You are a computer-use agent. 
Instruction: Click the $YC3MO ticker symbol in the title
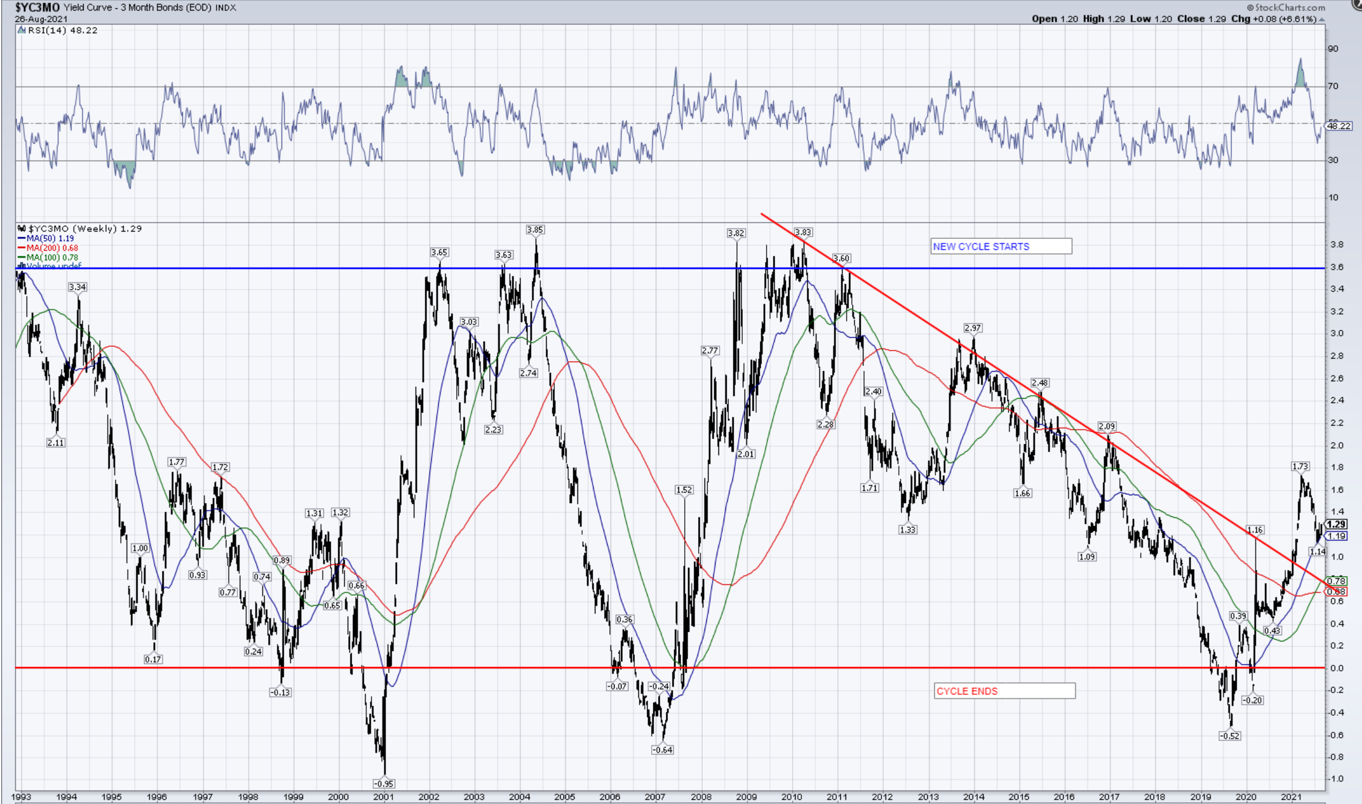tap(38, 7)
